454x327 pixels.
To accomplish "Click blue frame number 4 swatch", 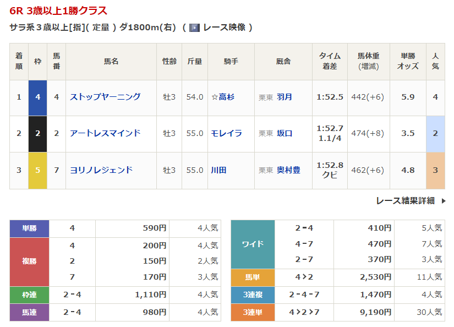I will [x=37, y=97].
